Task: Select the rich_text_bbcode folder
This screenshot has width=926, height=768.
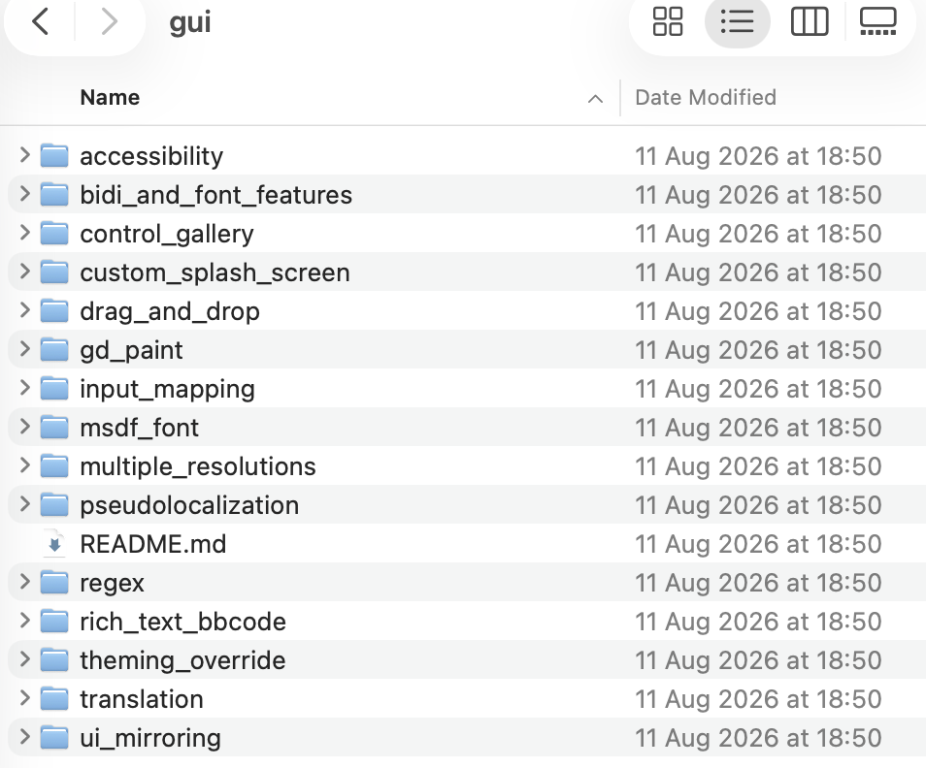Action: (183, 622)
